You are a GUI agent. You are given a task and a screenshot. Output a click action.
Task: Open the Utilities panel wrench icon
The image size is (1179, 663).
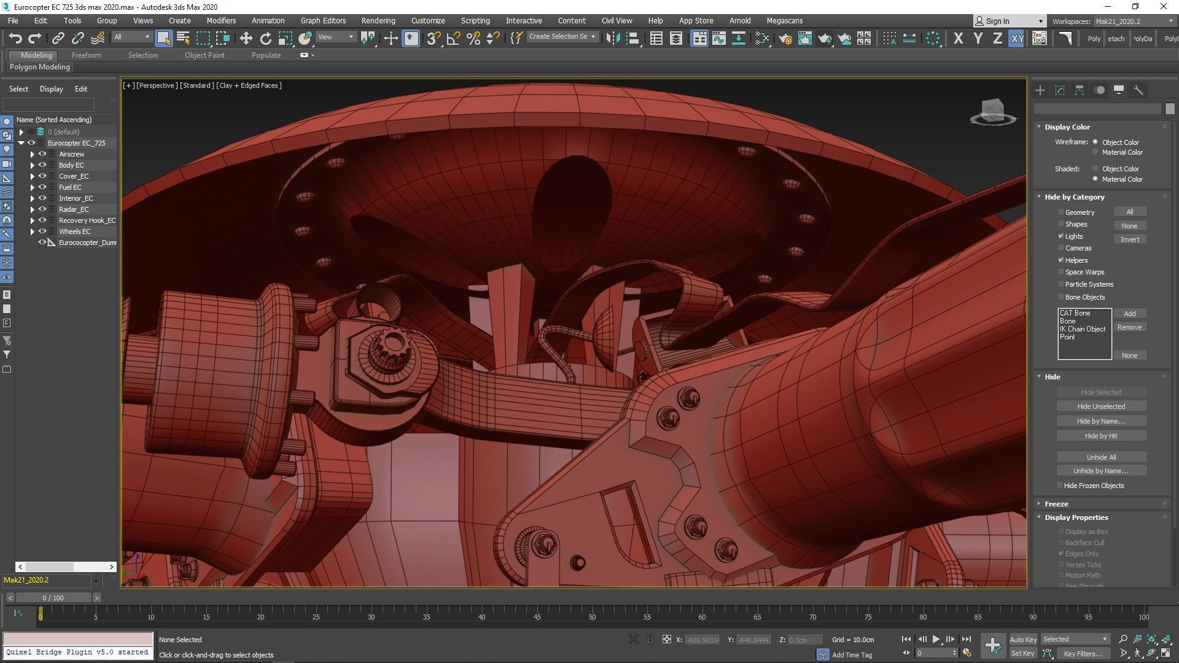pos(1138,90)
